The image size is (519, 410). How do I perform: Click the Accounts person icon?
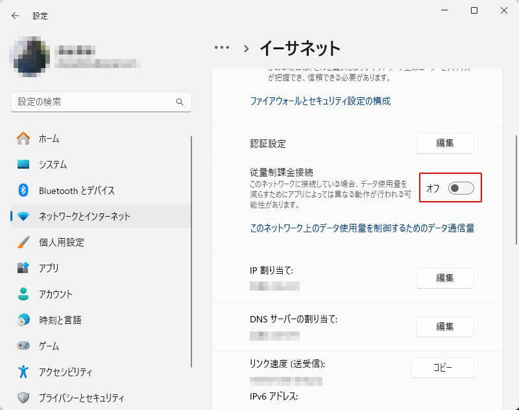[x=23, y=294]
